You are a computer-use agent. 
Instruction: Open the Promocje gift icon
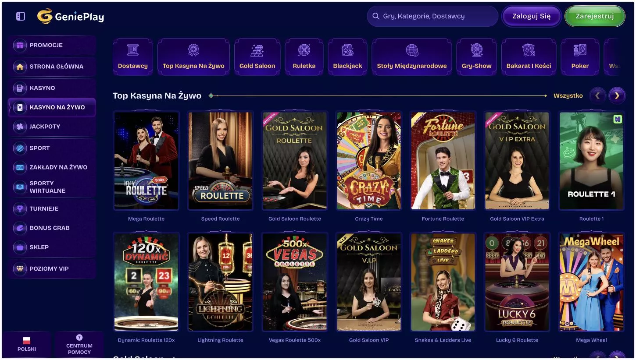(x=20, y=45)
